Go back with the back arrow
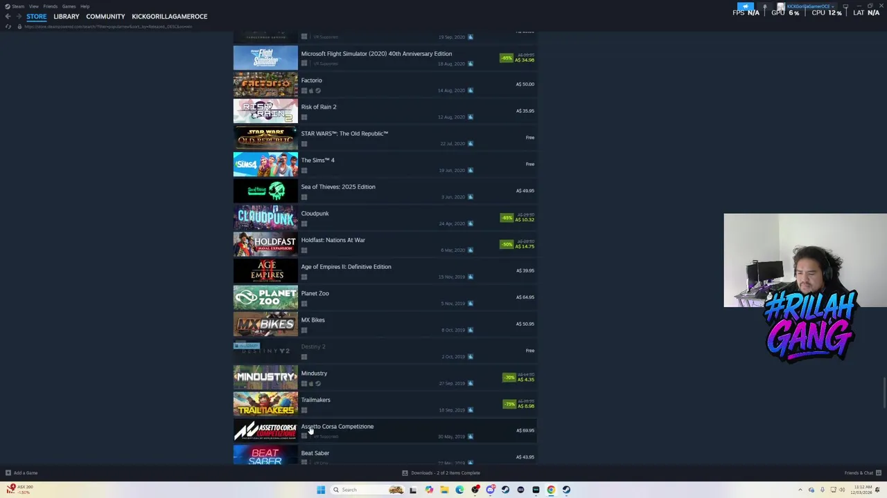 [8, 17]
